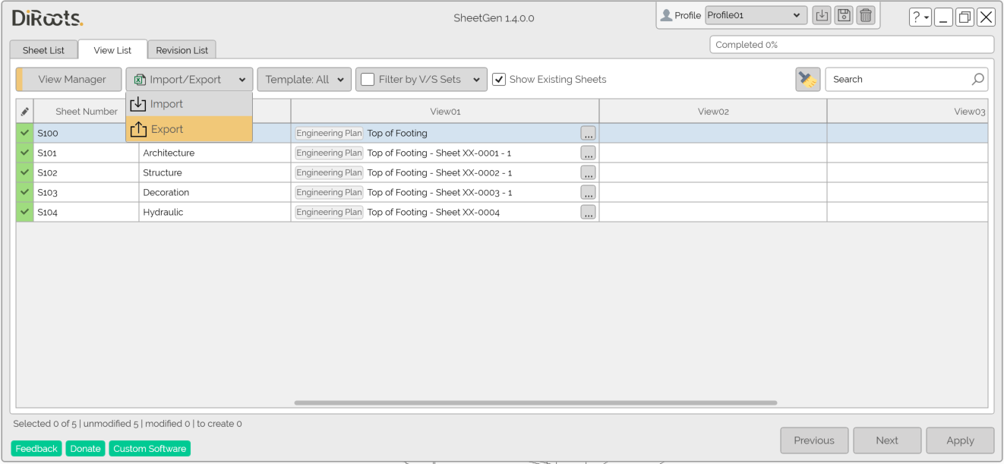Click the clear filters broom icon
This screenshot has width=1004, height=464.
tap(808, 79)
